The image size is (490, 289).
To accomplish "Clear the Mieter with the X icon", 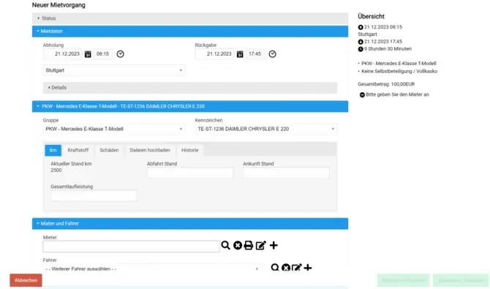I will click(238, 245).
